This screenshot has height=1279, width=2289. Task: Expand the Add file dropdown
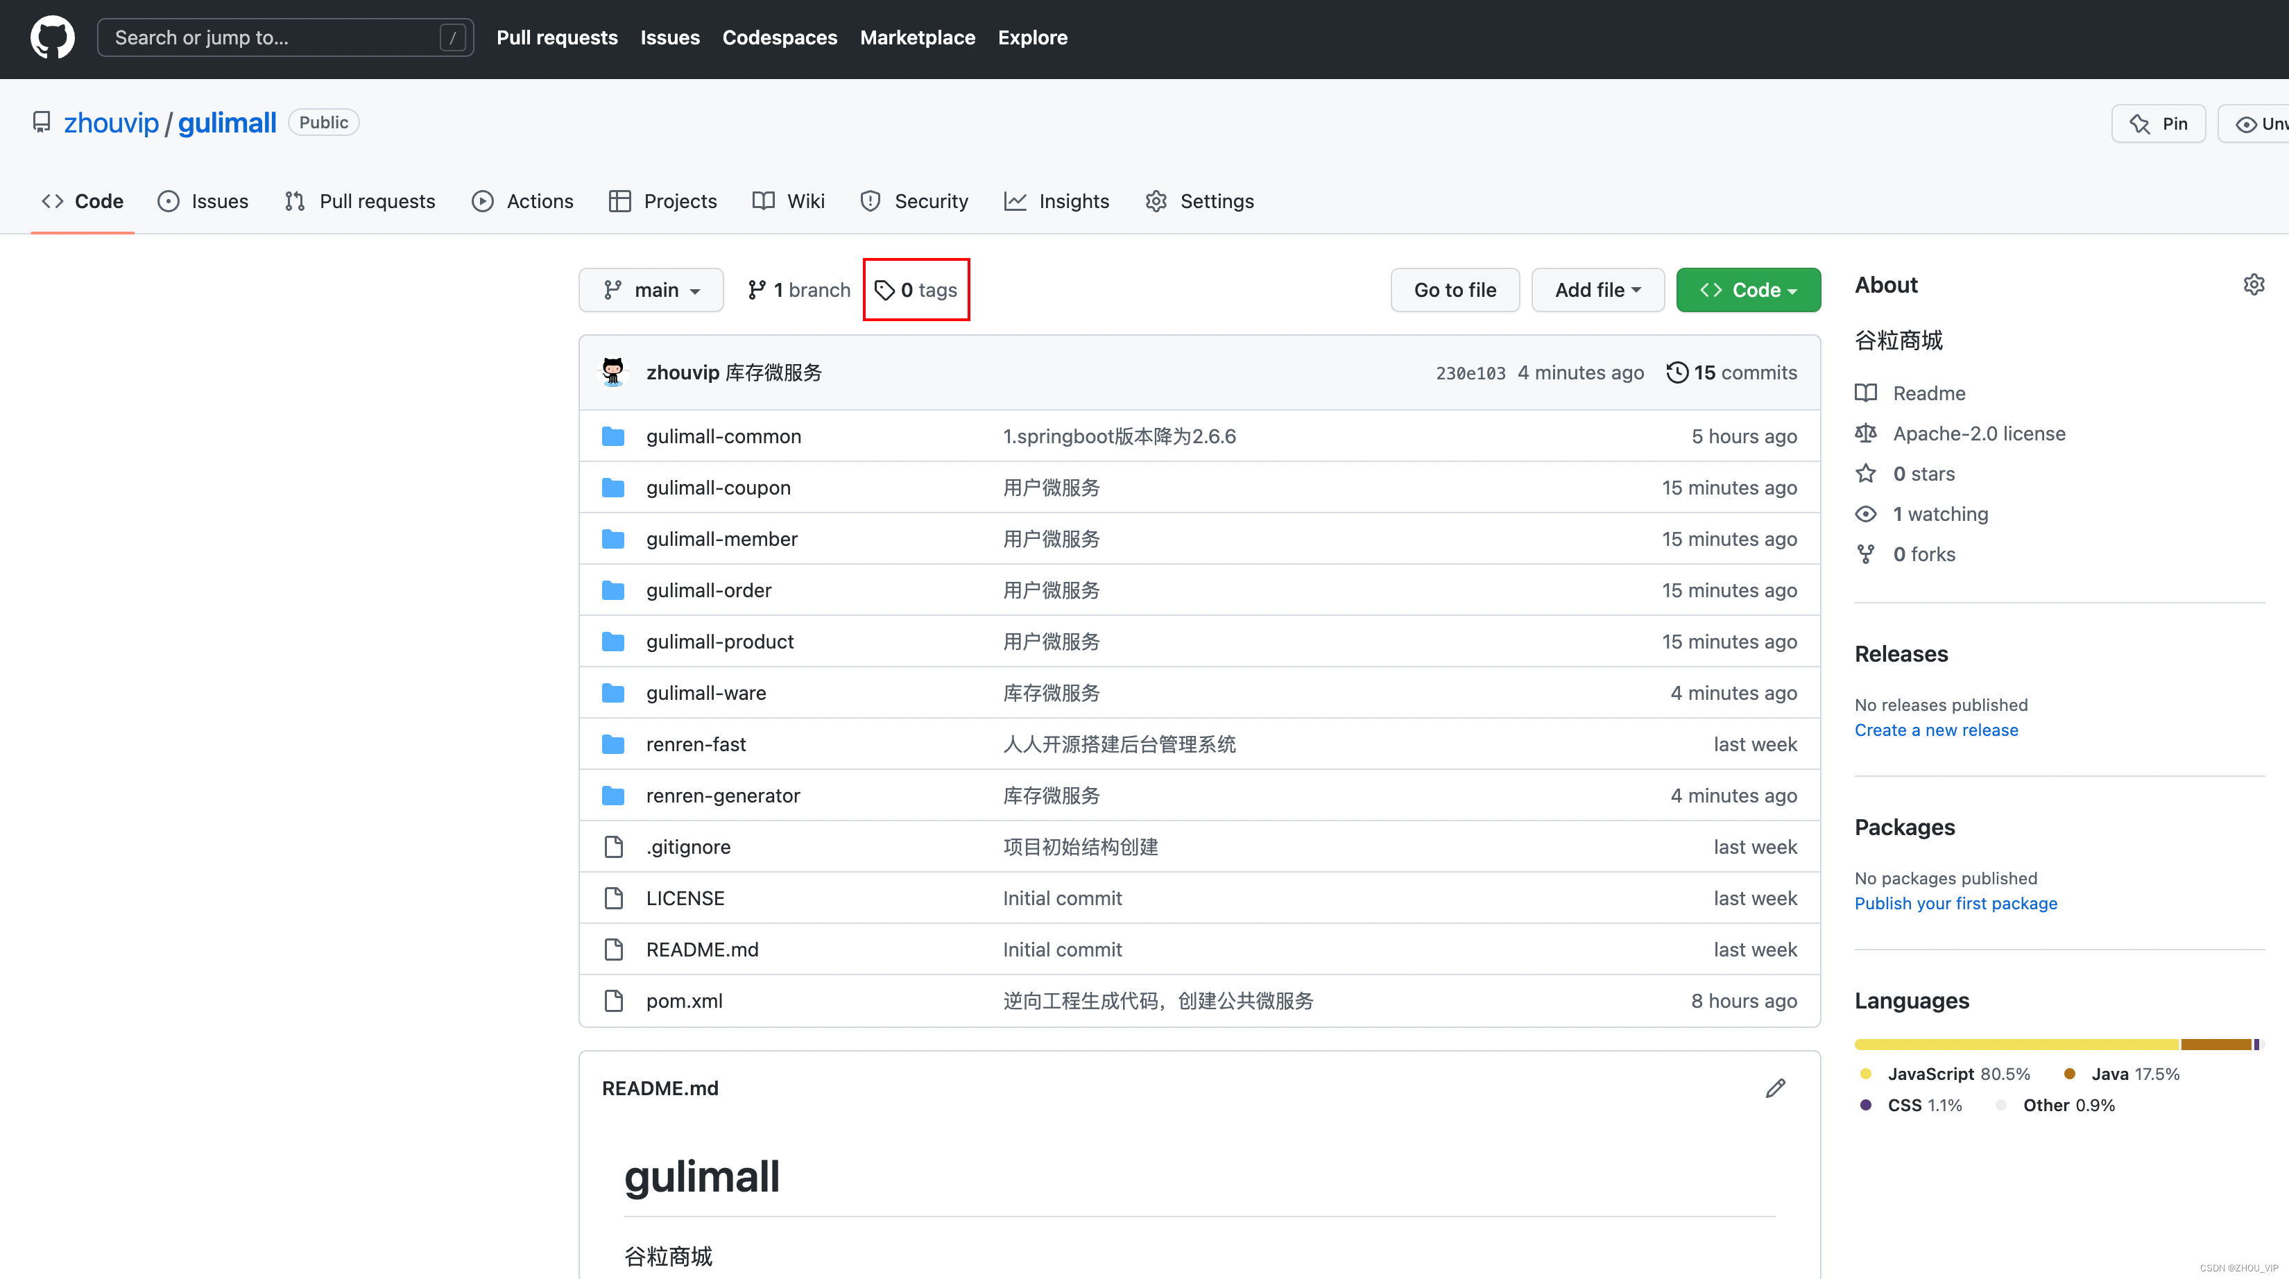[1597, 290]
